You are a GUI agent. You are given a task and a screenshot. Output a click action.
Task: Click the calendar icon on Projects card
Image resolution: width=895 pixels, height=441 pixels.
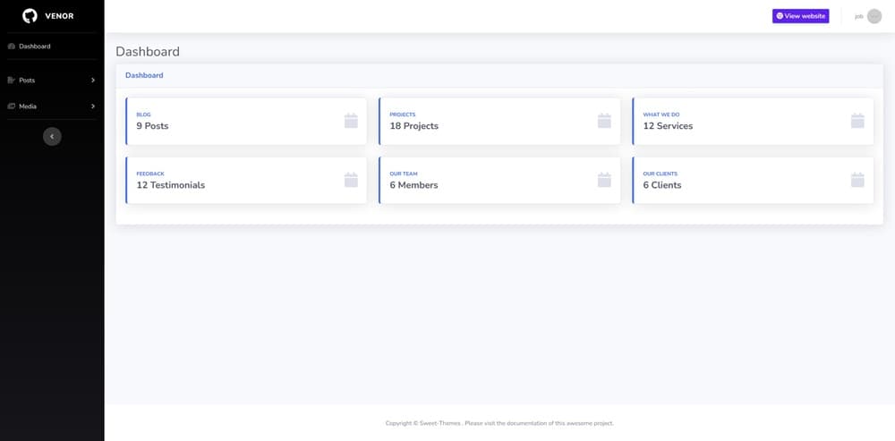click(x=604, y=121)
